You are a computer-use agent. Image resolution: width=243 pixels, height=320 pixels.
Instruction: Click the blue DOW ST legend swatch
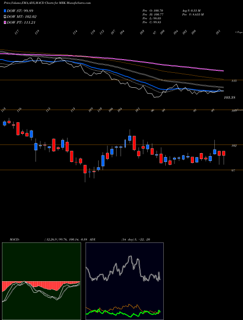[5, 11]
